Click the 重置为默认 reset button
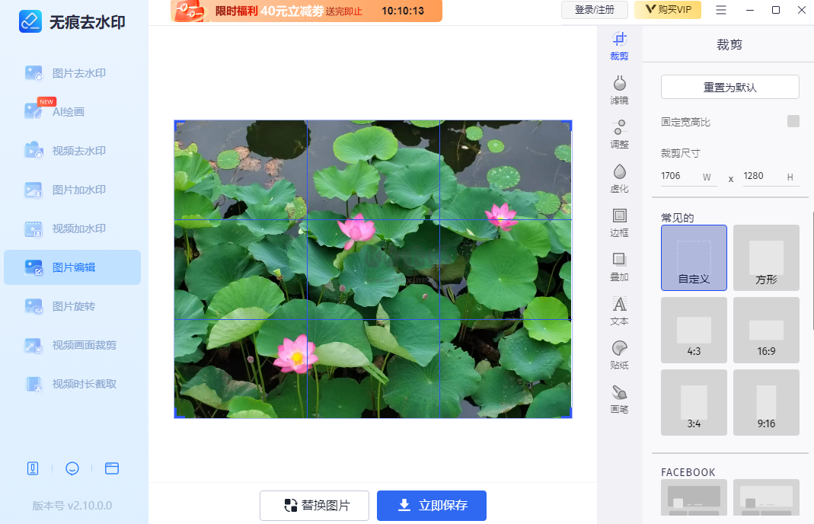The height and width of the screenshot is (524, 814). point(729,87)
